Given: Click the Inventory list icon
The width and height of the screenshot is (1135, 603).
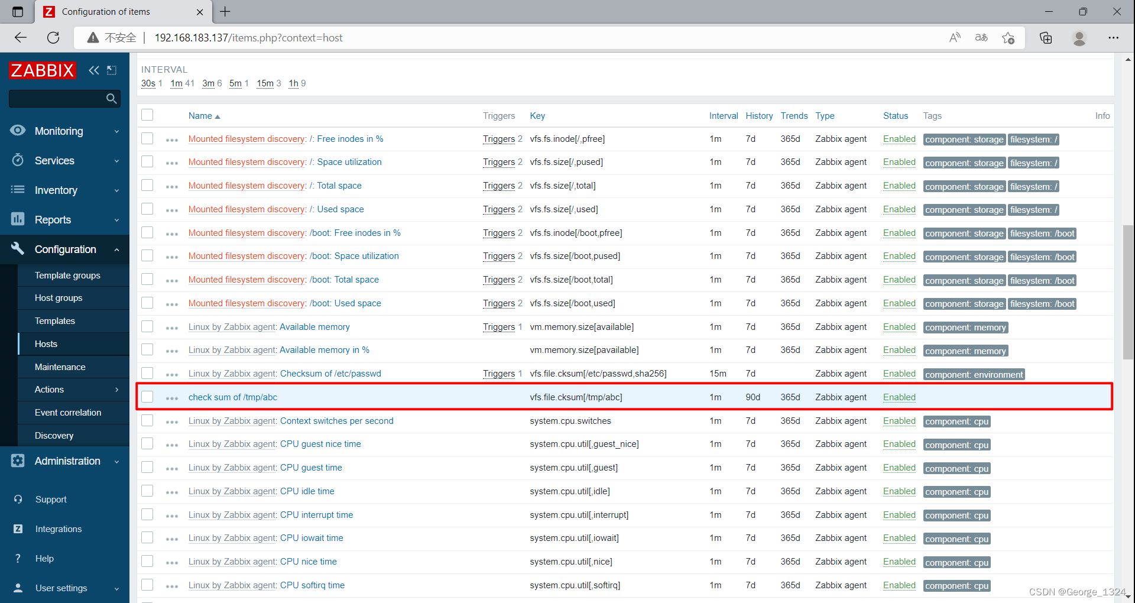Looking at the screenshot, I should coord(18,190).
